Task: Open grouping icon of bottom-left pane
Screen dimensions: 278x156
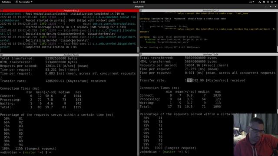Action: 1,55
